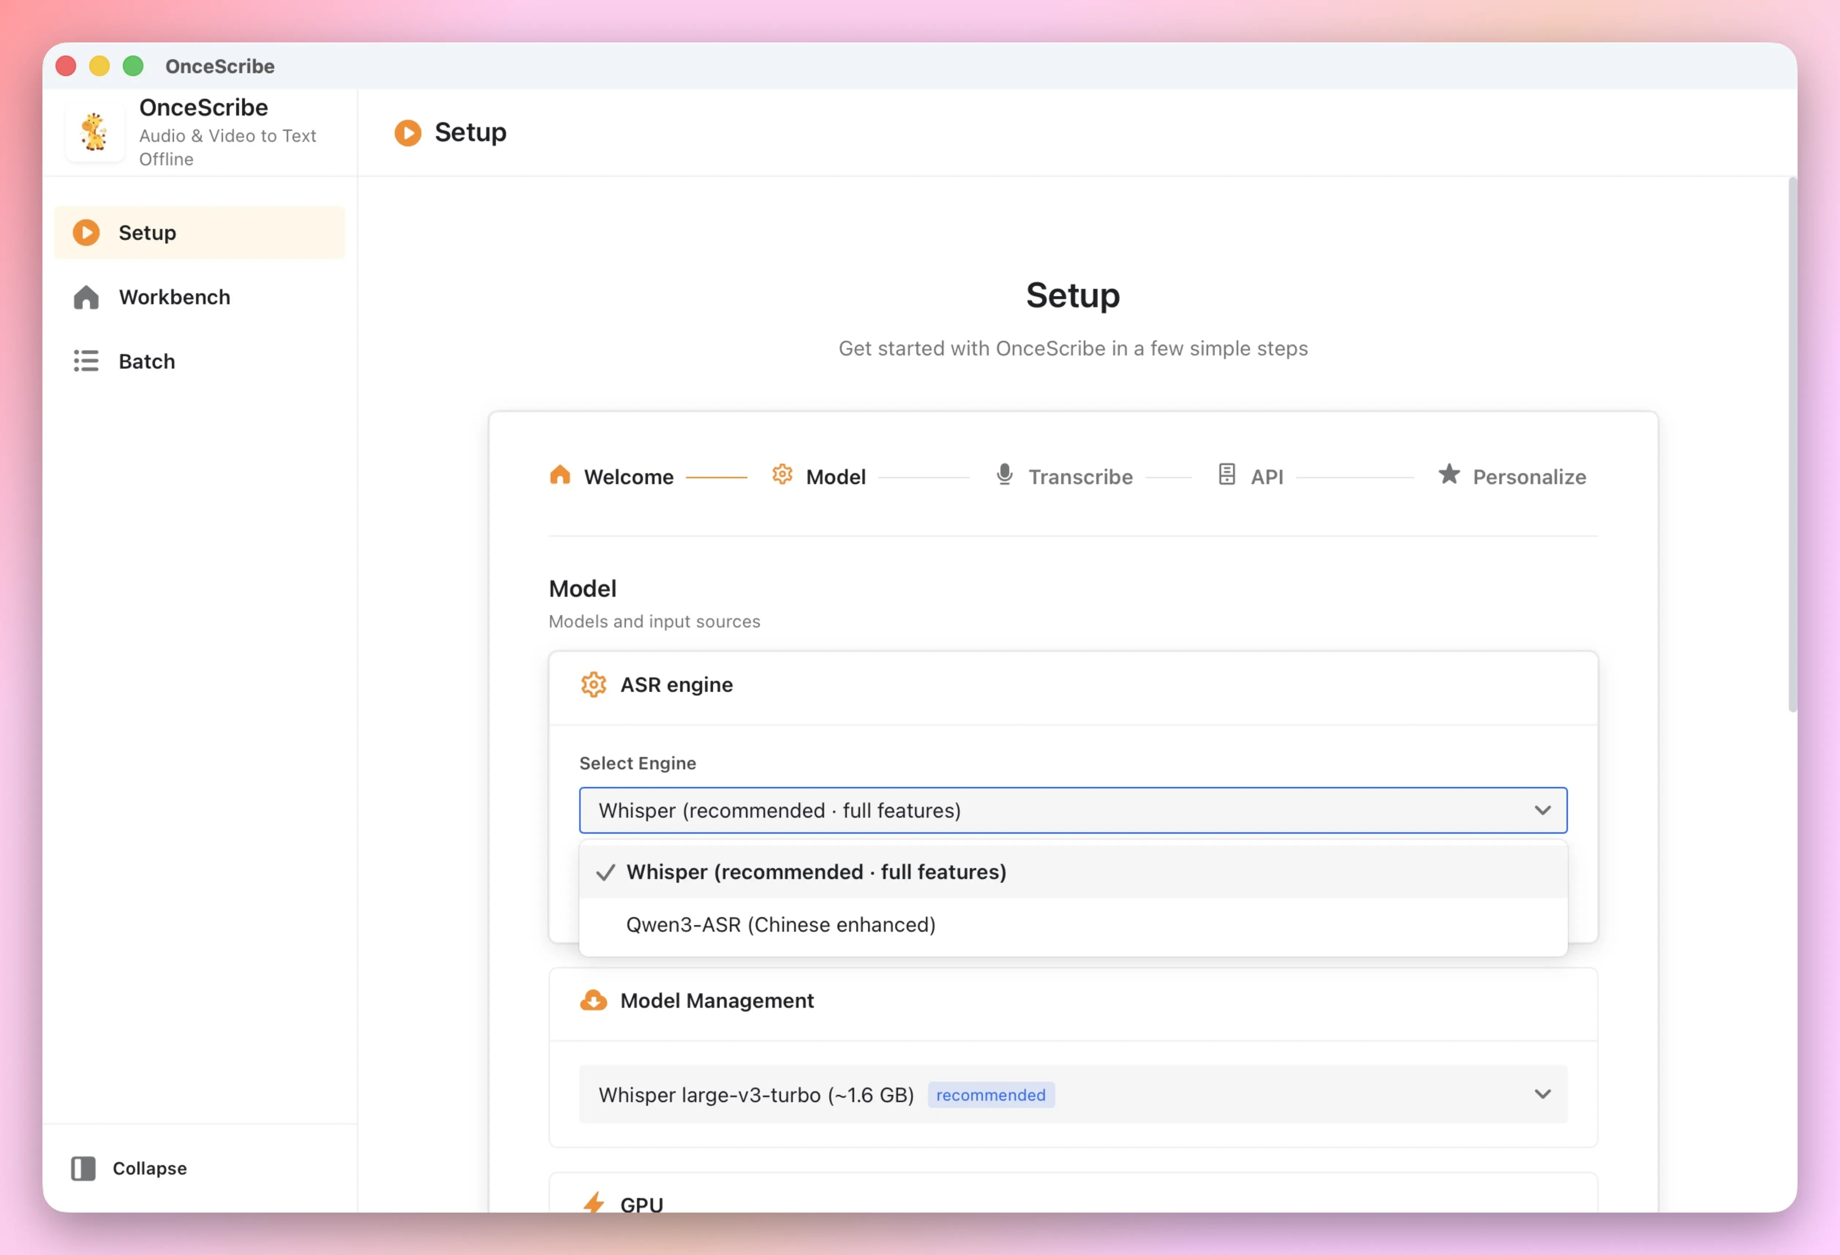Click the Collapse sidebar panel icon
Screen dimensions: 1840x1255
point(83,1168)
